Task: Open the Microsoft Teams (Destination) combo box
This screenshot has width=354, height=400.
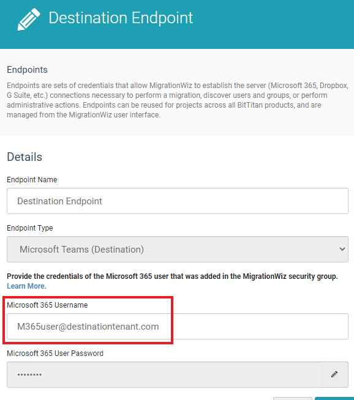Action: [x=178, y=249]
